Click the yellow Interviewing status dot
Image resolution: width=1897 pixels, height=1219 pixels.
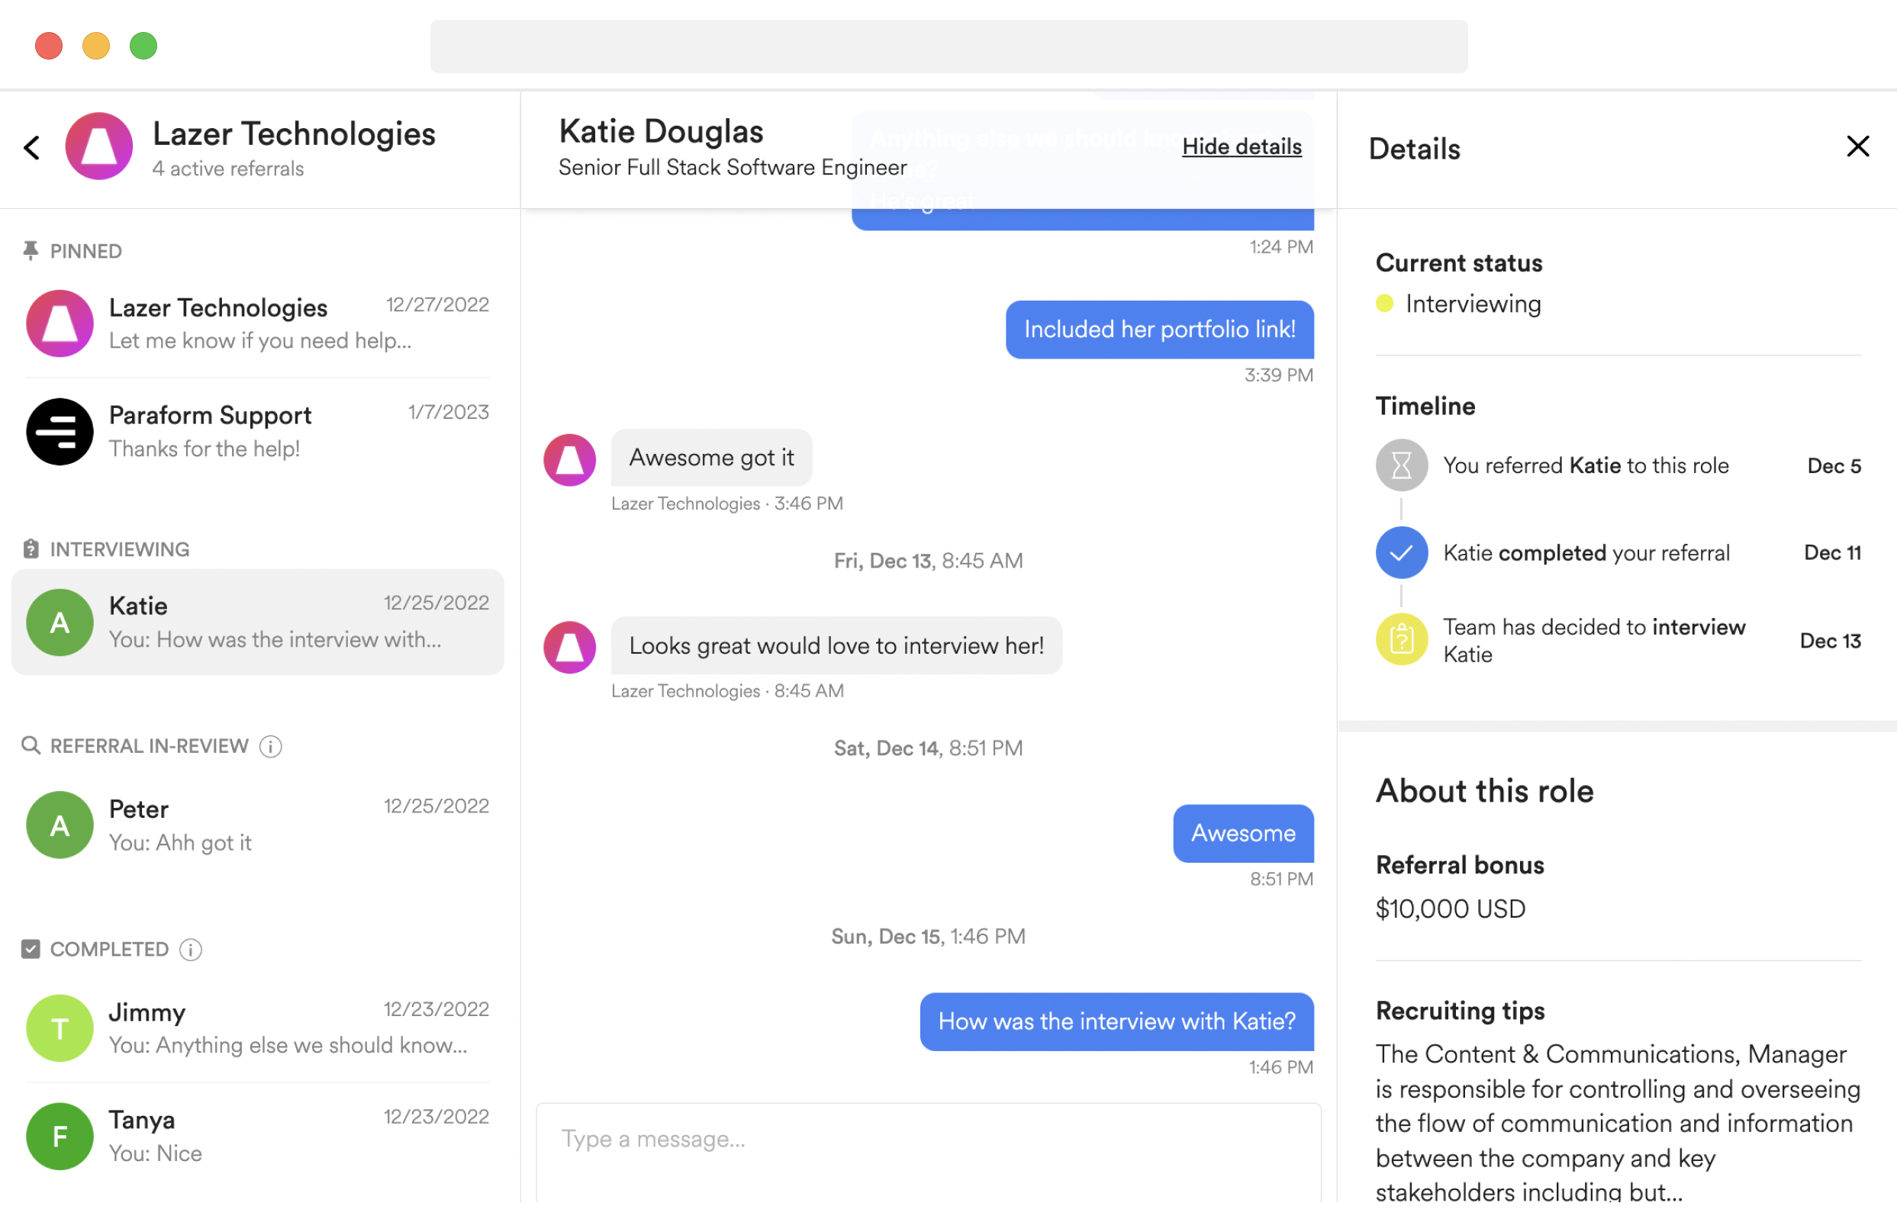(x=1384, y=304)
